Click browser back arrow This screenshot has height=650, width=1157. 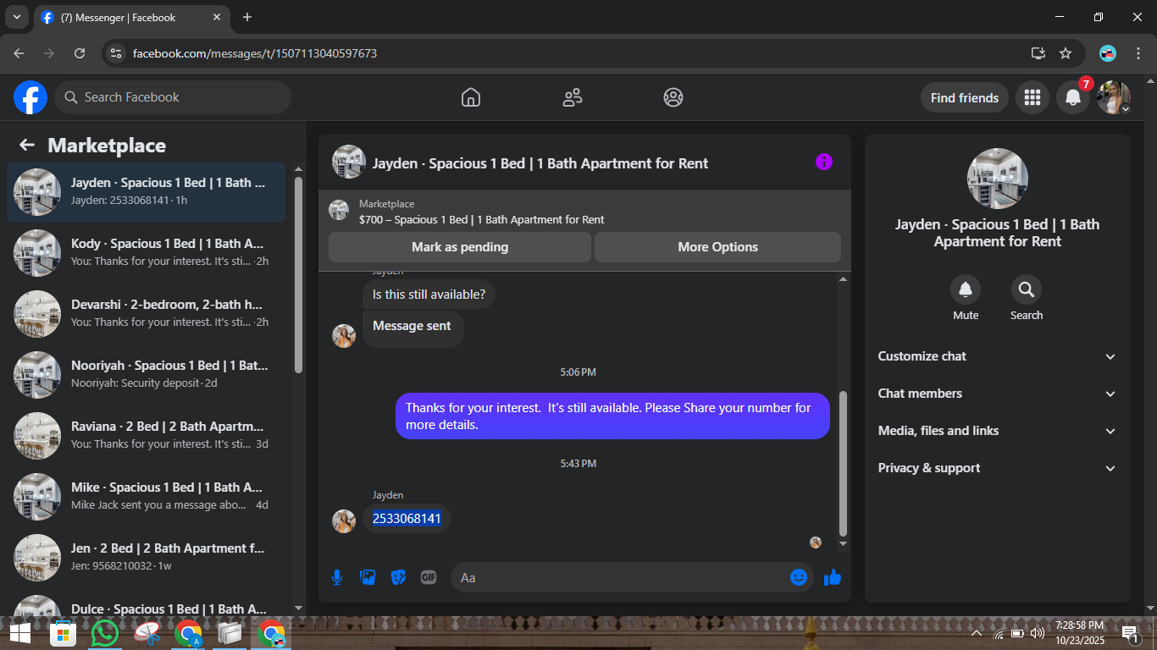19,53
